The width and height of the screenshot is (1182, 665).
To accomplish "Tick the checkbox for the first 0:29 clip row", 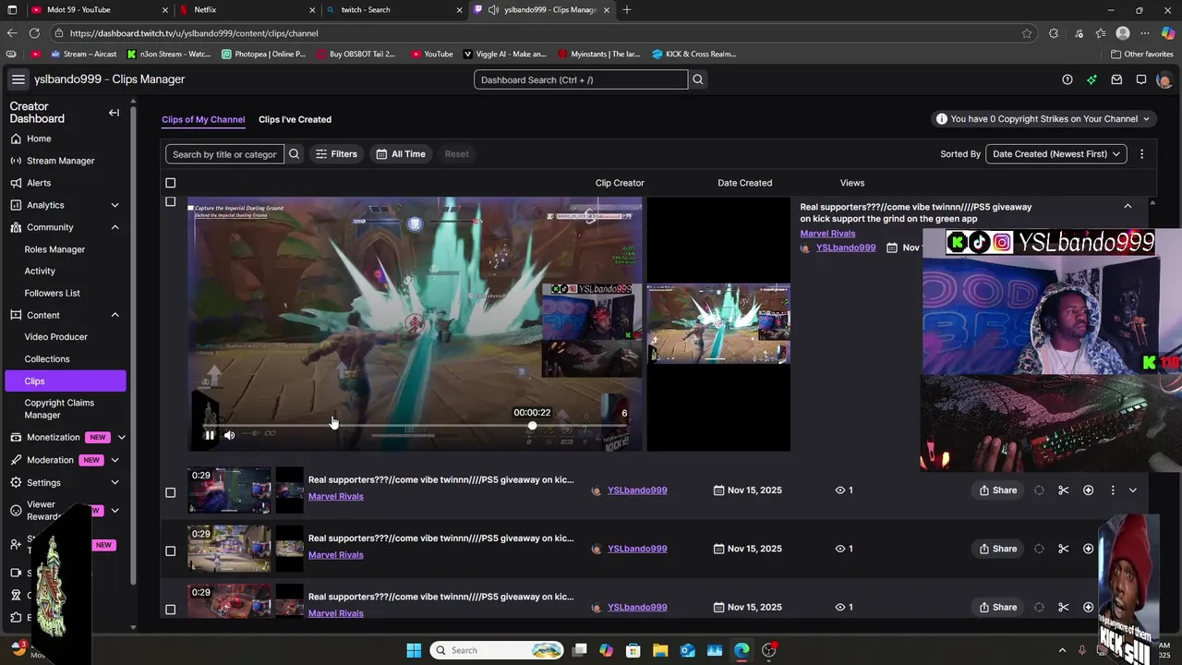I will (170, 492).
